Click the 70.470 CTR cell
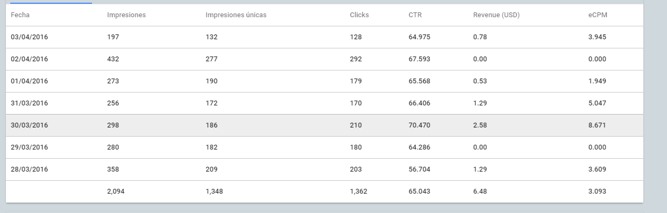The height and width of the screenshot is (213, 667). [x=419, y=125]
